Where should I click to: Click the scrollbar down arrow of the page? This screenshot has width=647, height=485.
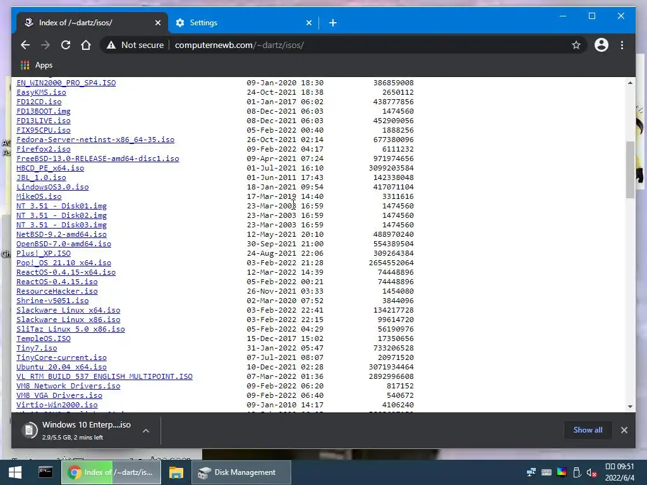(x=630, y=407)
